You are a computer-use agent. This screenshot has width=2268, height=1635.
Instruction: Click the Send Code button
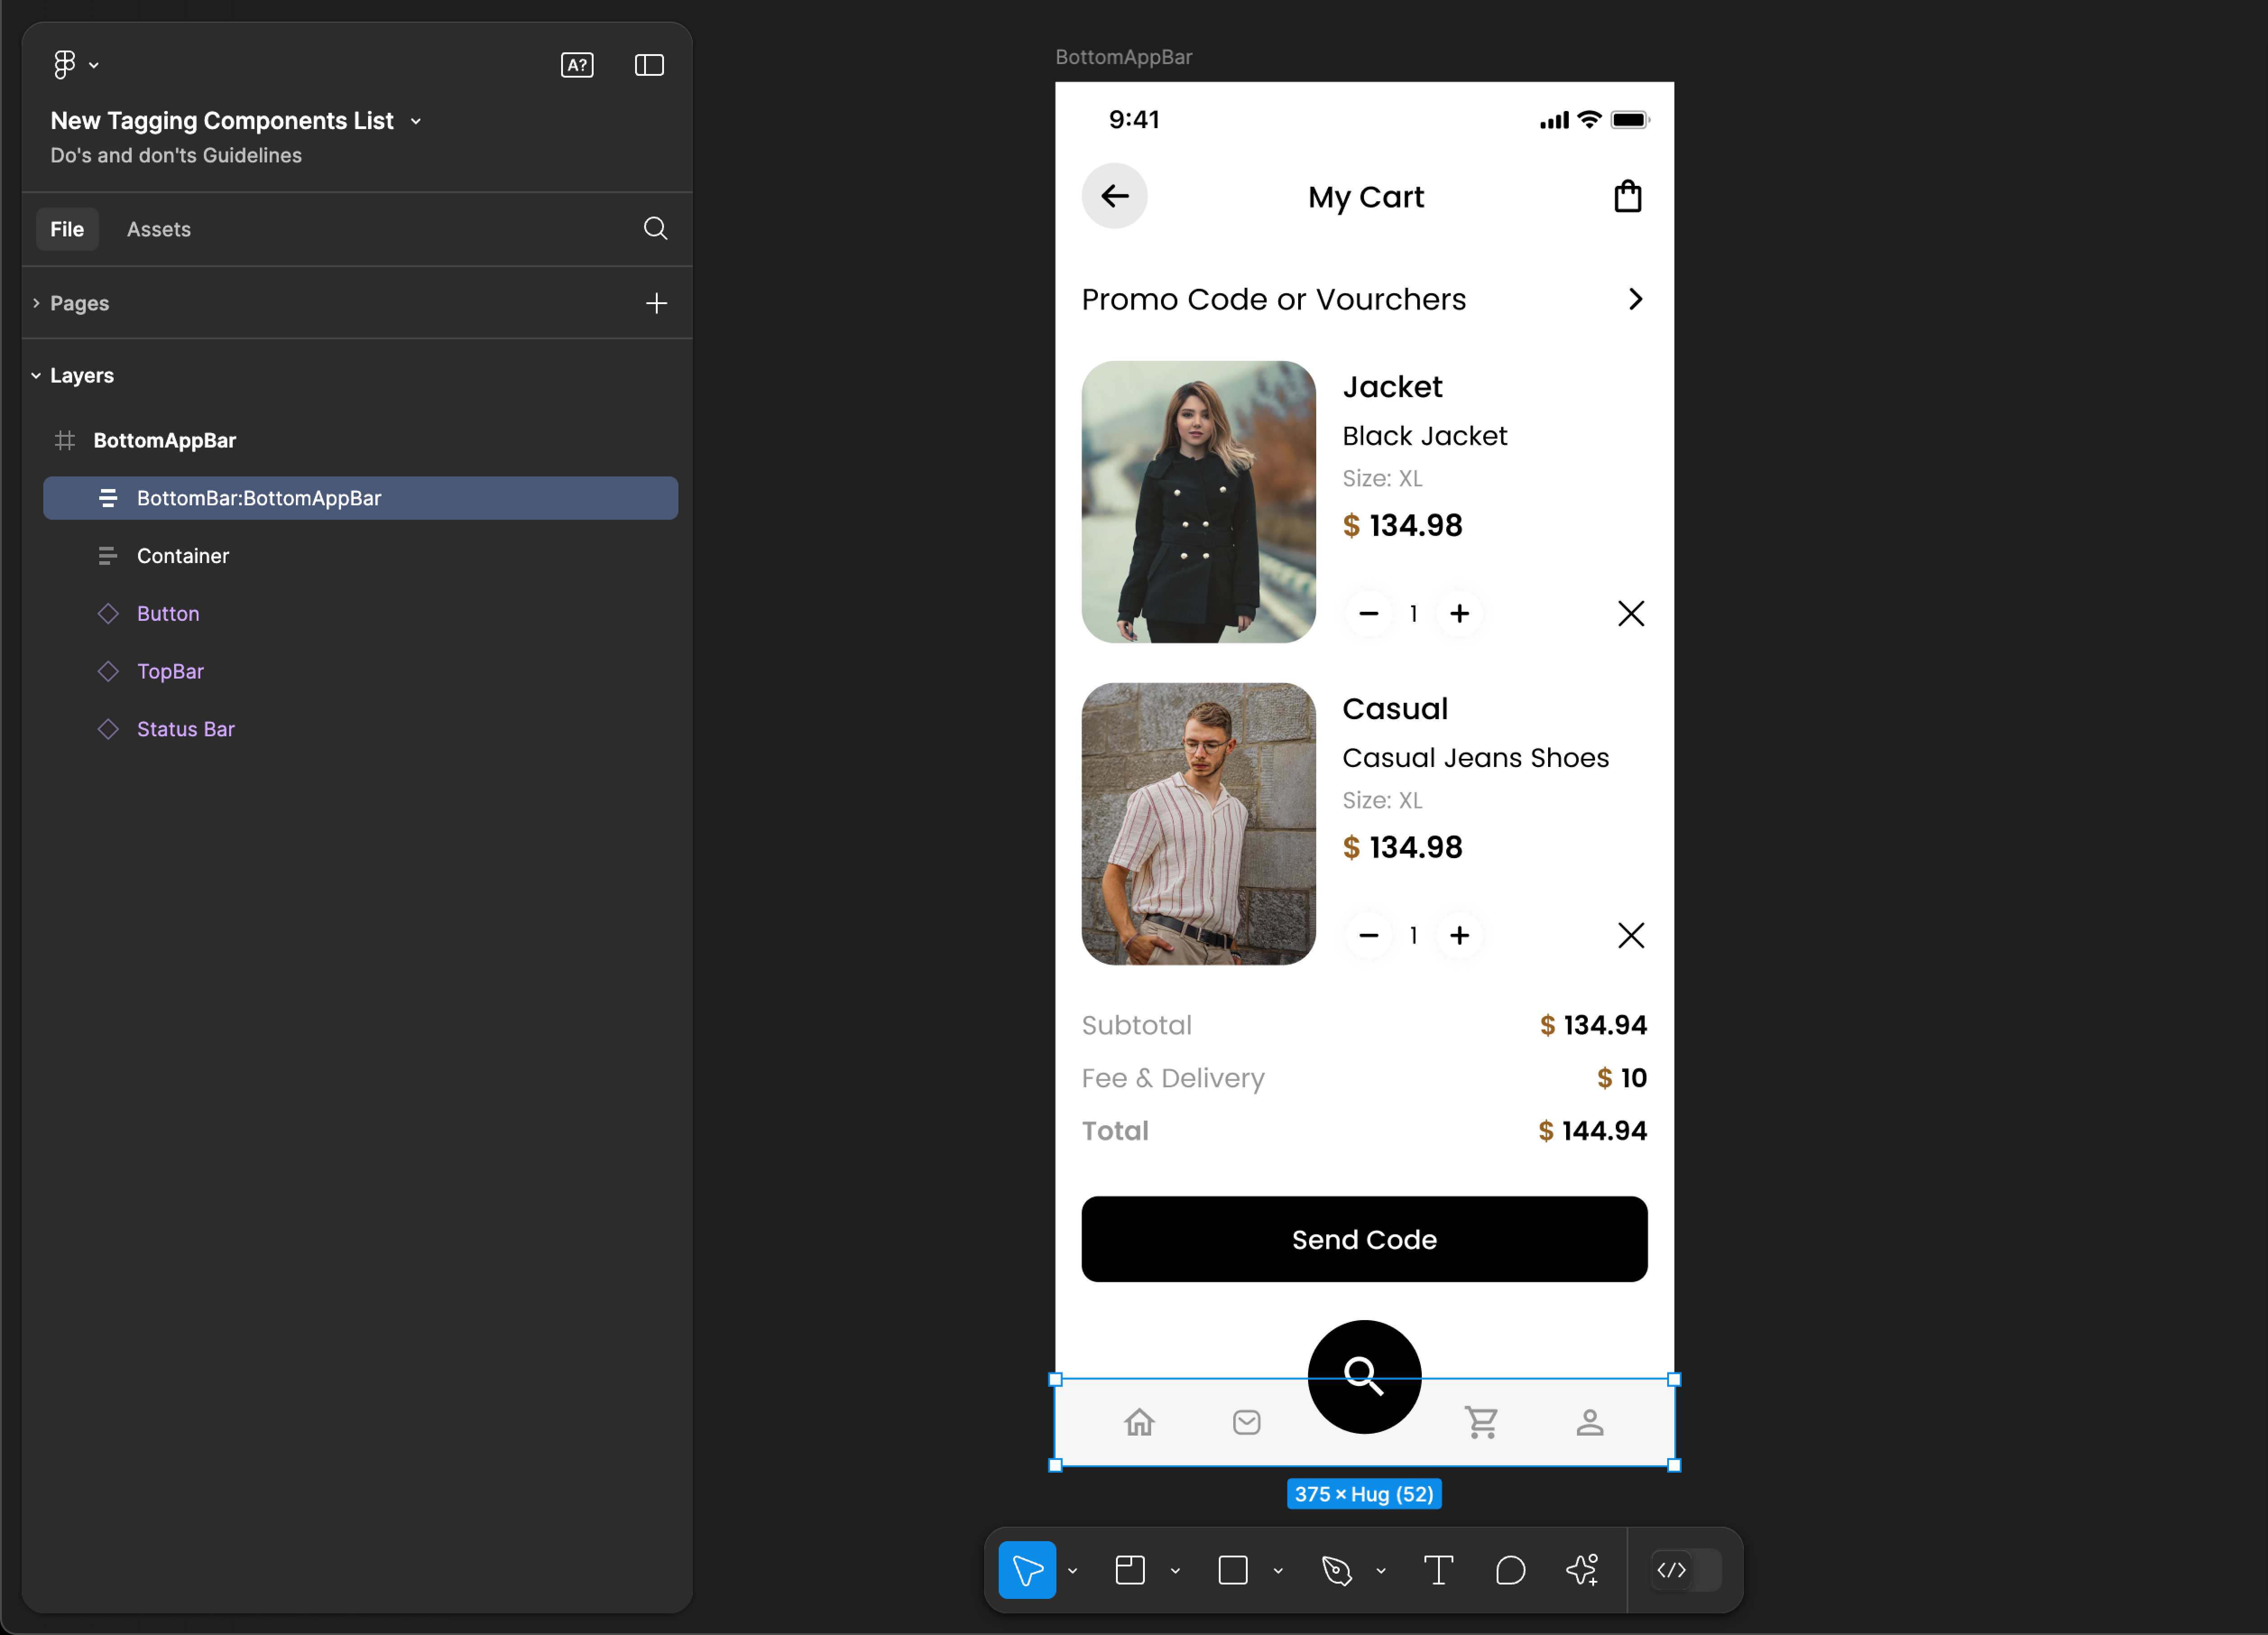tap(1364, 1238)
